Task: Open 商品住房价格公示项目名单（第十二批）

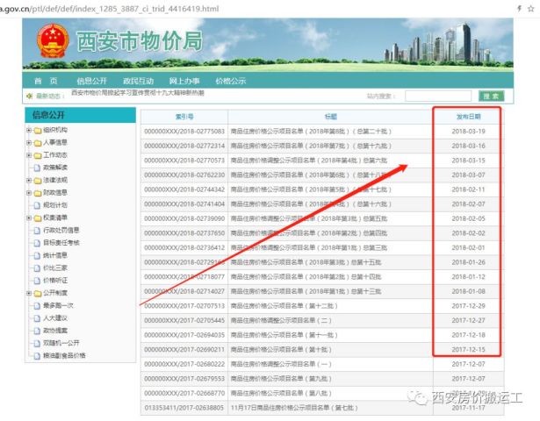Action: tap(284, 306)
